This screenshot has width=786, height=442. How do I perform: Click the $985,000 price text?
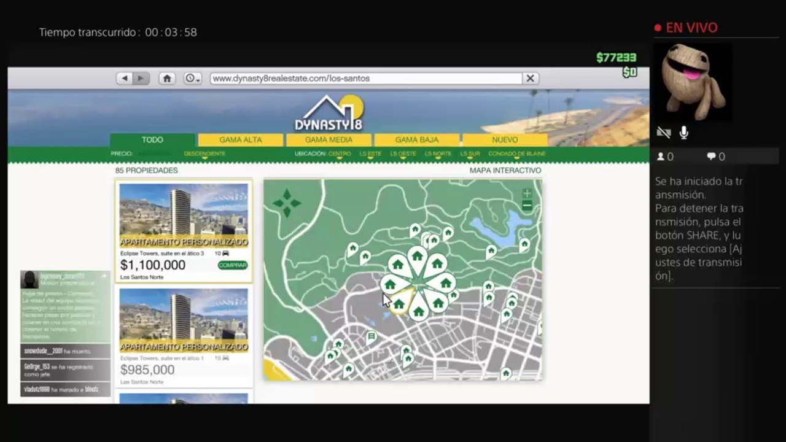(x=147, y=370)
